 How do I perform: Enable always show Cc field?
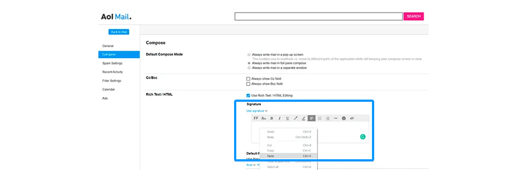point(248,79)
